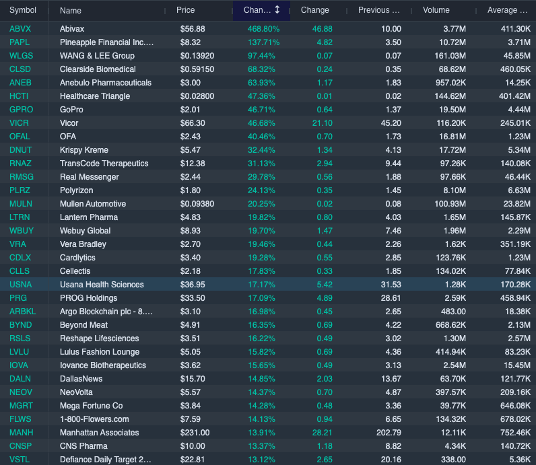Open the VRA ticker symbol
Screen dimensions: 536x465
click(18, 244)
